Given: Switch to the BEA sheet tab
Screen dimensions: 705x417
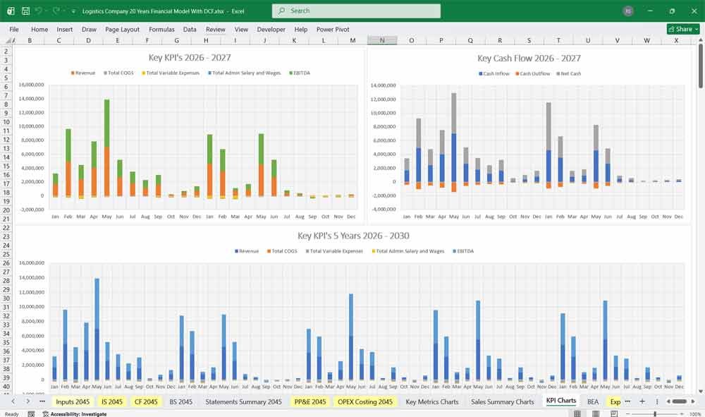Looking at the screenshot, I should tap(593, 401).
